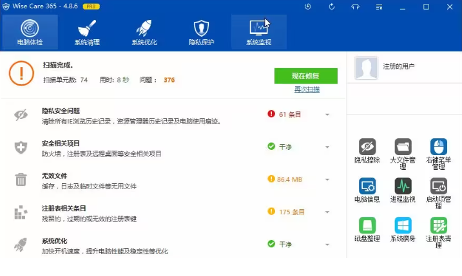
Task: Click 干净 status in 安全相关项目 row
Action: (285, 147)
